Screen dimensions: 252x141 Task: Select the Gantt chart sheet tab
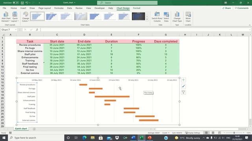click(21, 128)
